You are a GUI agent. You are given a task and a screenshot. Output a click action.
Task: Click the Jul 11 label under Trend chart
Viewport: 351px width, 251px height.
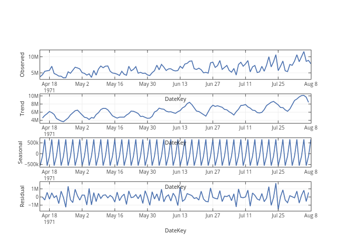[245, 128]
